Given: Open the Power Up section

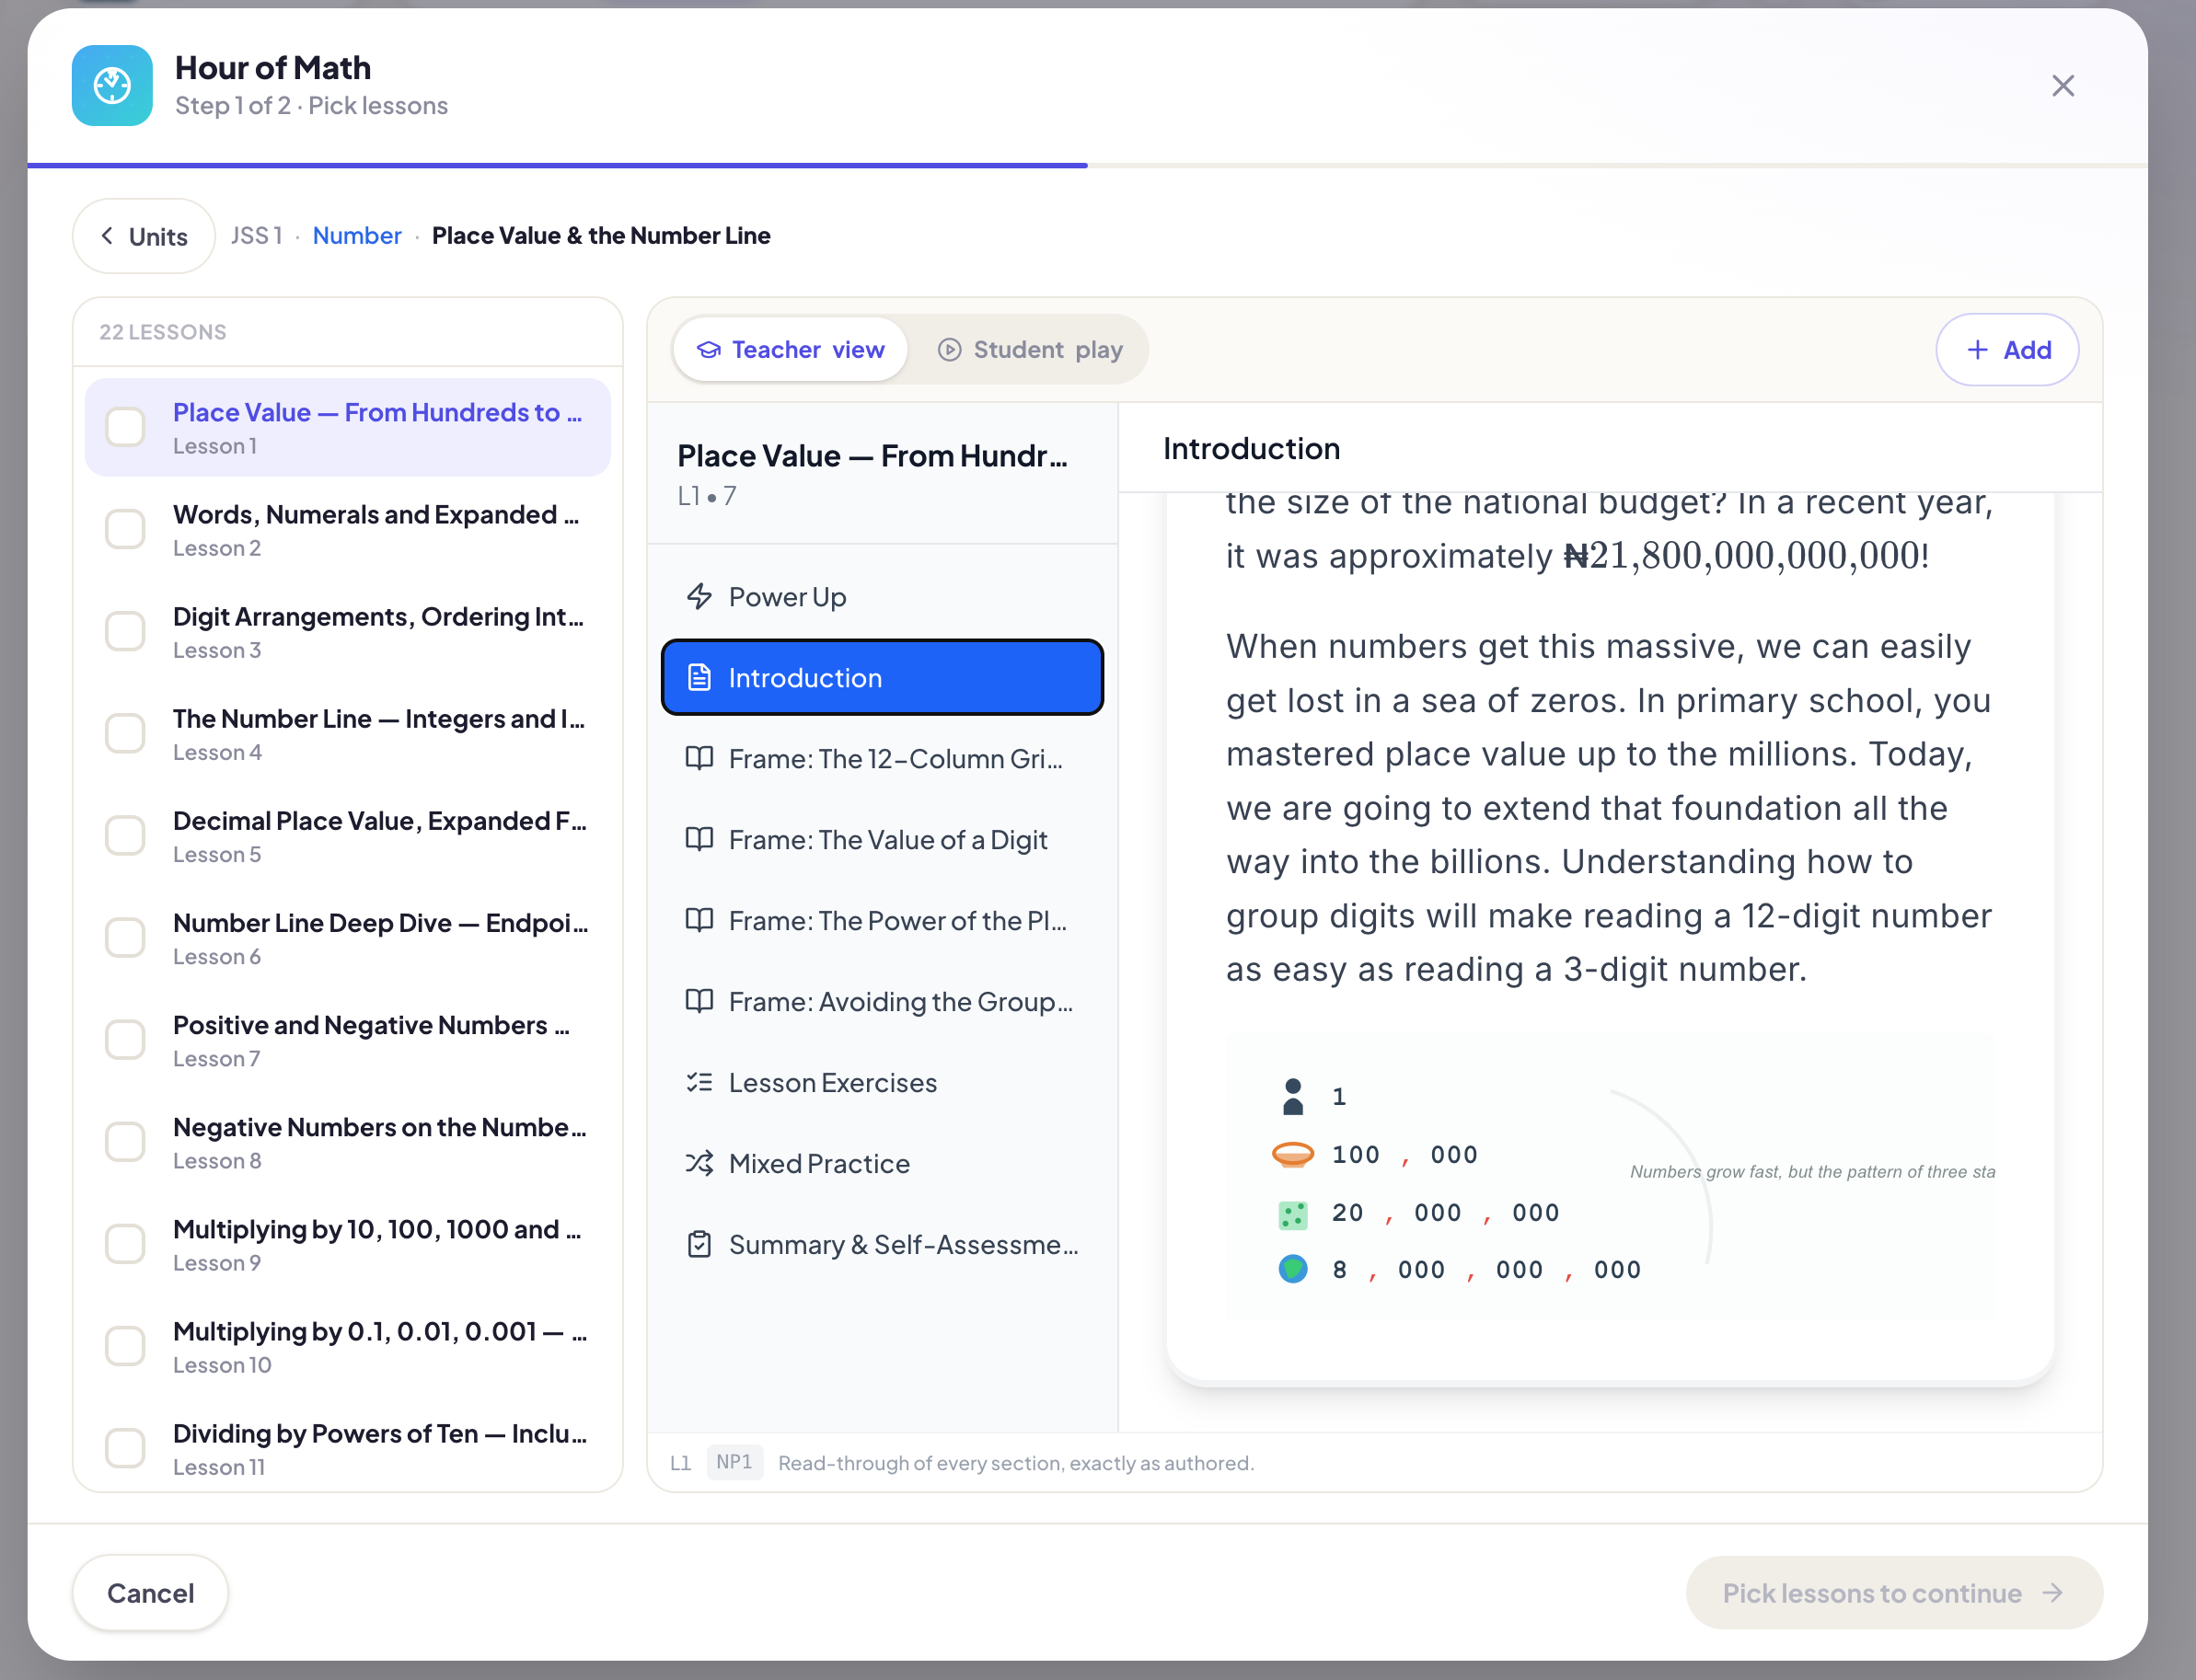Looking at the screenshot, I should 882,597.
